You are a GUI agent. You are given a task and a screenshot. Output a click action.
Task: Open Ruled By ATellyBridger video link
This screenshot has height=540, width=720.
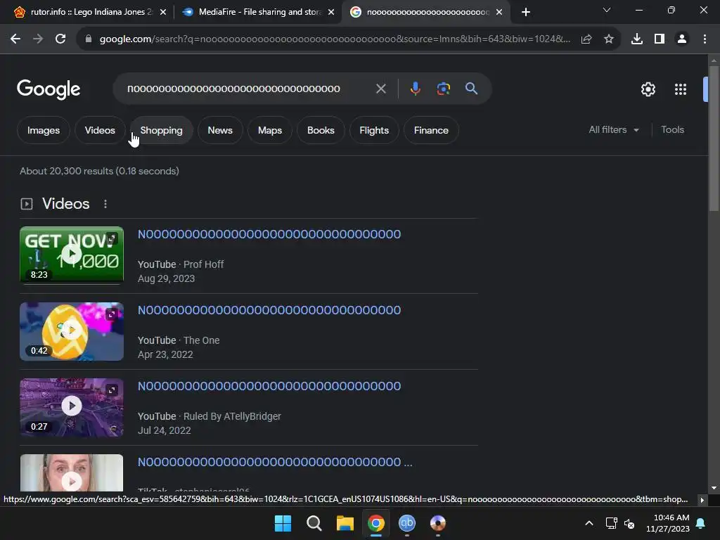pyautogui.click(x=269, y=386)
